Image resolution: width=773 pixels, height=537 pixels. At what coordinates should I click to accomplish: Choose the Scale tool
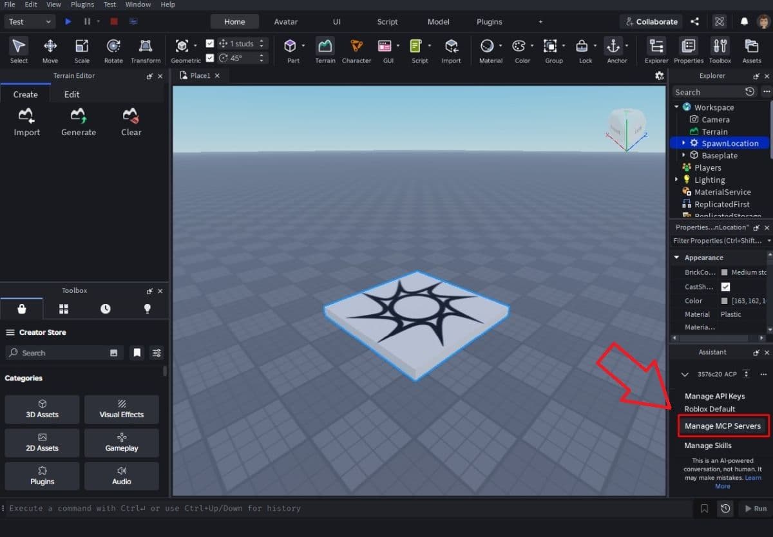pos(82,51)
